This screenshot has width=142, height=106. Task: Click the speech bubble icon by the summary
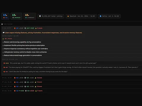coord(4,33)
